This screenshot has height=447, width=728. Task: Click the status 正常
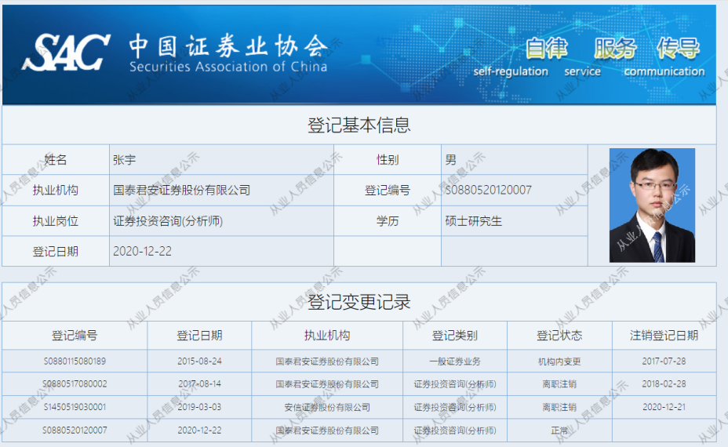coord(559,431)
